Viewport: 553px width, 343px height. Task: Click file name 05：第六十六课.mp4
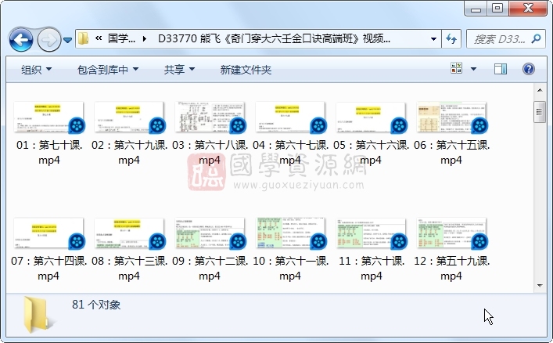pos(371,152)
